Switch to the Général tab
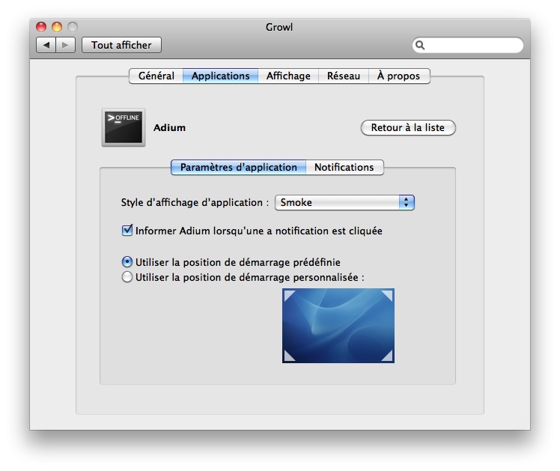 (x=156, y=76)
